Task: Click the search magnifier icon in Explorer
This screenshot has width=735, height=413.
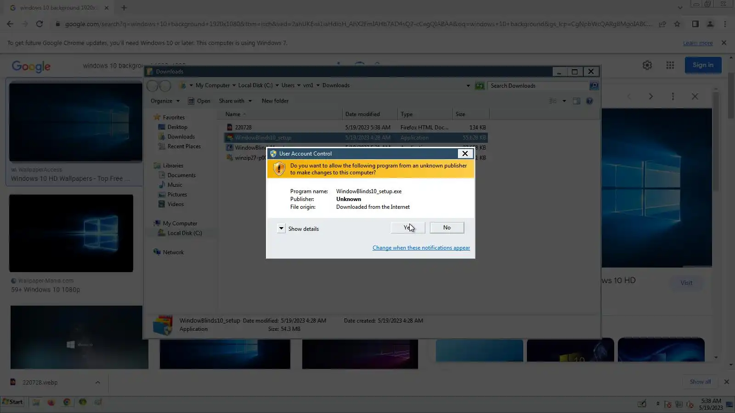Action: coord(594,86)
